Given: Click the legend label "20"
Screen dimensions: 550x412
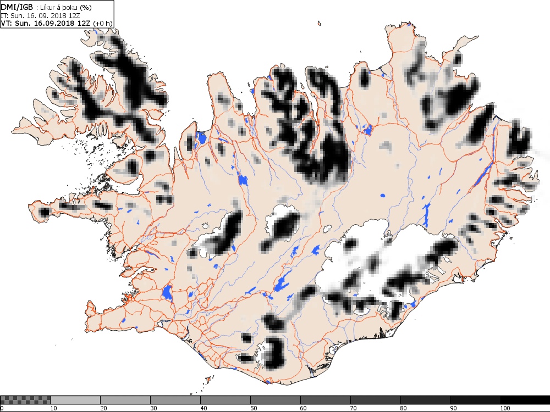Looking at the screenshot, I should click(103, 408).
